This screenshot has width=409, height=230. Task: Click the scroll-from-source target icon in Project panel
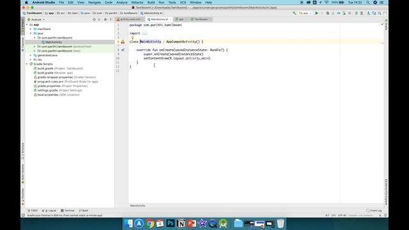[x=94, y=20]
